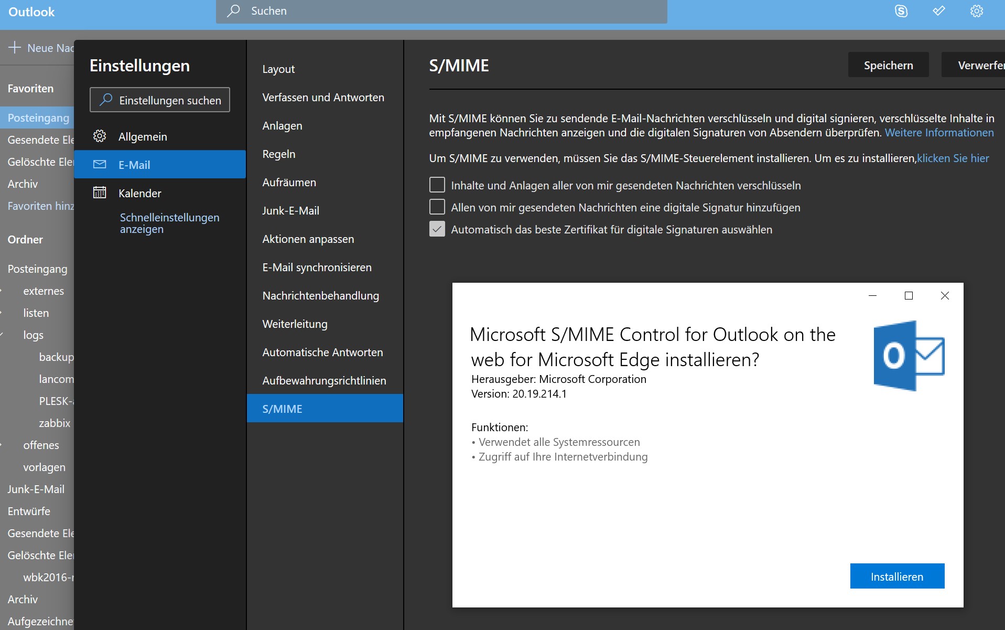Click the Speichern button
This screenshot has width=1005, height=630.
pyautogui.click(x=888, y=65)
